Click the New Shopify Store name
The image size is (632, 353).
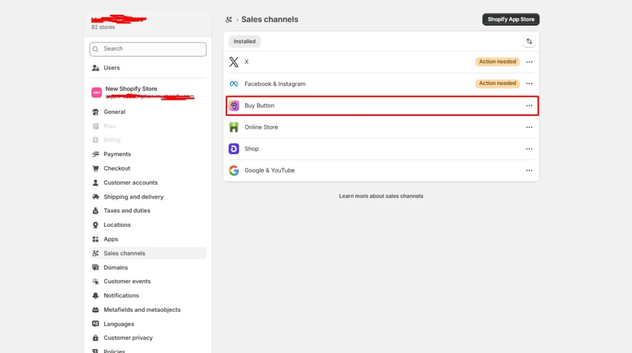[131, 89]
